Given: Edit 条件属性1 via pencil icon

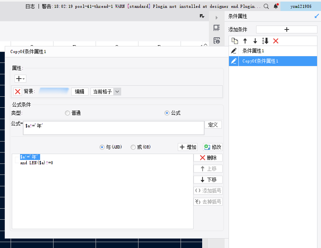Looking at the screenshot, I should pyautogui.click(x=234, y=51).
